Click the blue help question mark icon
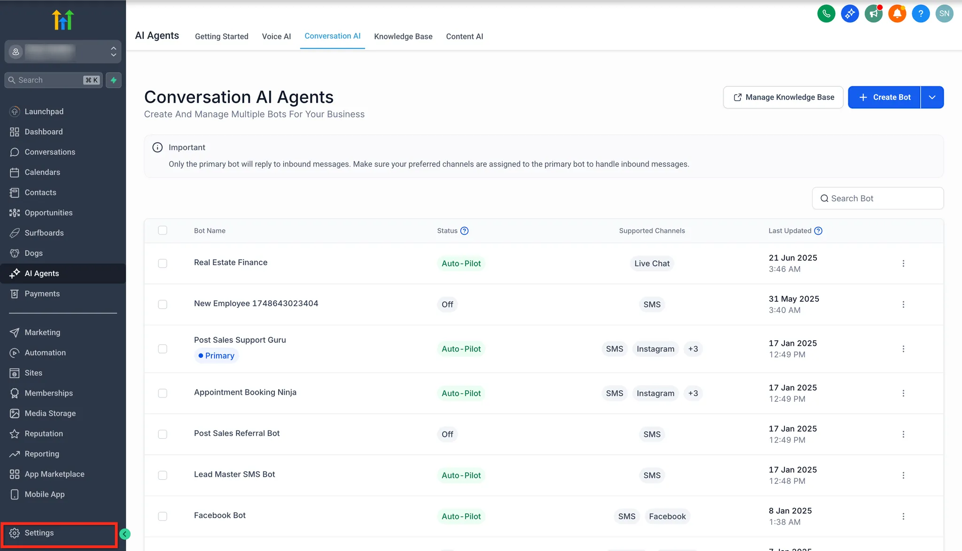 920,14
